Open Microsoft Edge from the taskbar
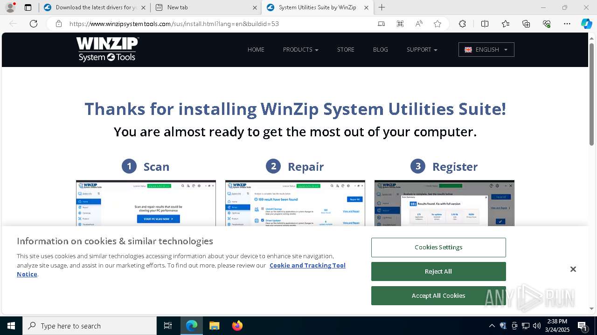 pyautogui.click(x=192, y=326)
